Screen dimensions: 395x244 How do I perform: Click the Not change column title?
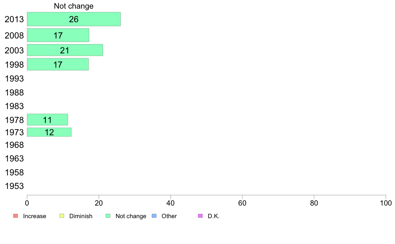tap(73, 6)
